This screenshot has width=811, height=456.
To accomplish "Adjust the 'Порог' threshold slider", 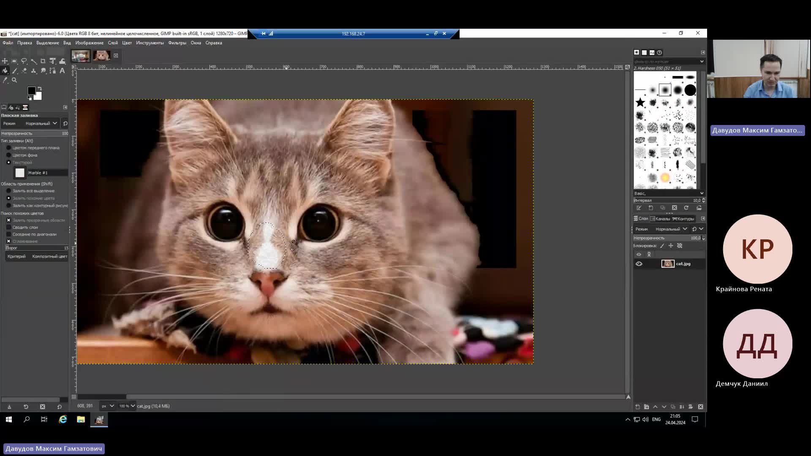I will (x=37, y=248).
